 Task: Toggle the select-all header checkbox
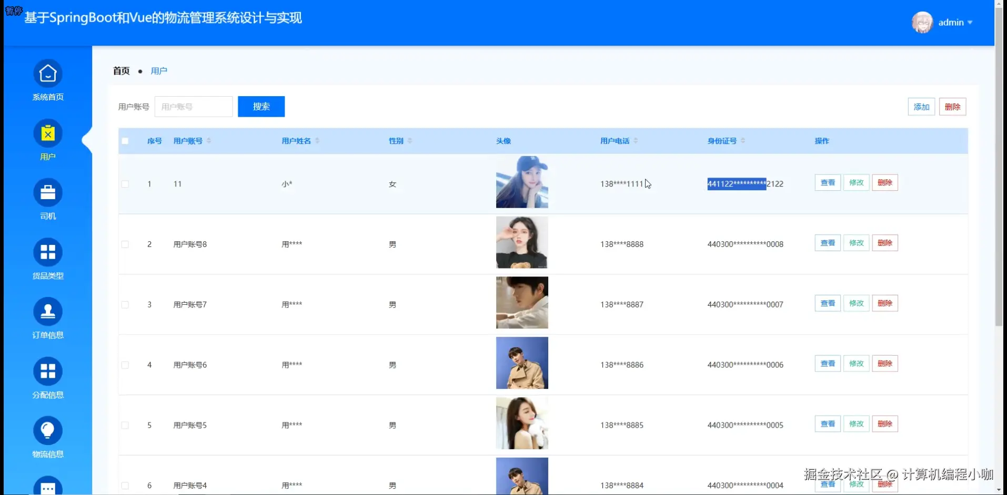pos(125,141)
